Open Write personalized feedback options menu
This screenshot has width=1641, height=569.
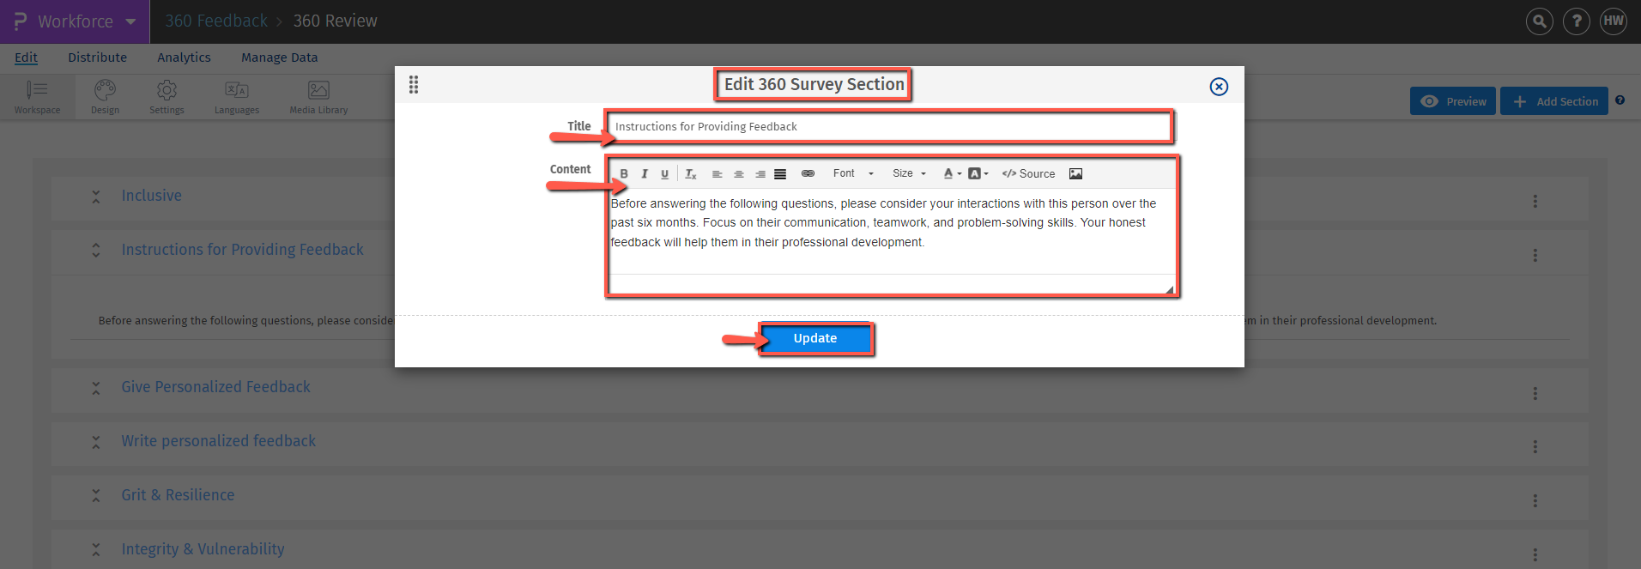tap(1535, 447)
